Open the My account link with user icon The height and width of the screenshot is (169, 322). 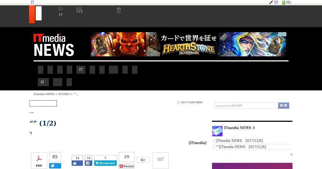tap(287, 2)
